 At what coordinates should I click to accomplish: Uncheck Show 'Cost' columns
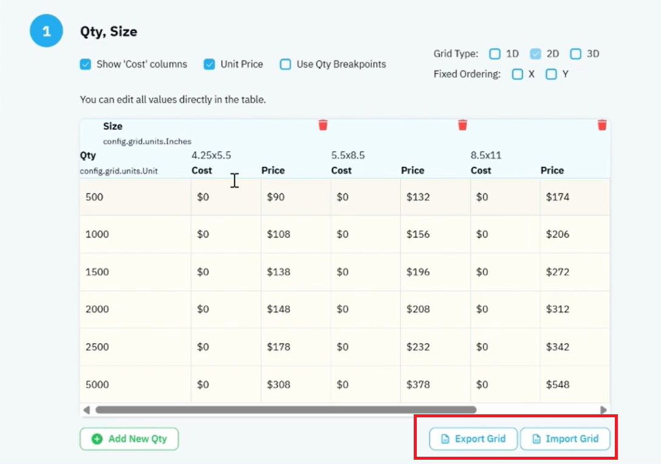coord(86,64)
